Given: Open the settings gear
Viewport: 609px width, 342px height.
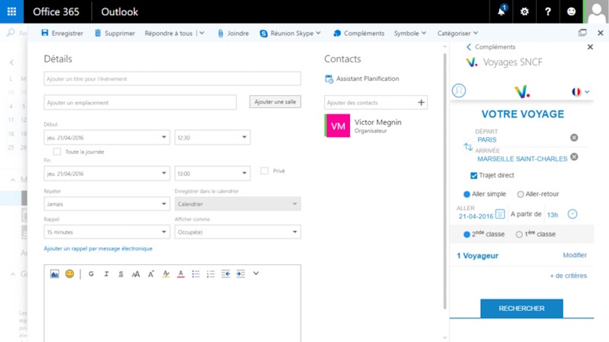Looking at the screenshot, I should [x=525, y=12].
